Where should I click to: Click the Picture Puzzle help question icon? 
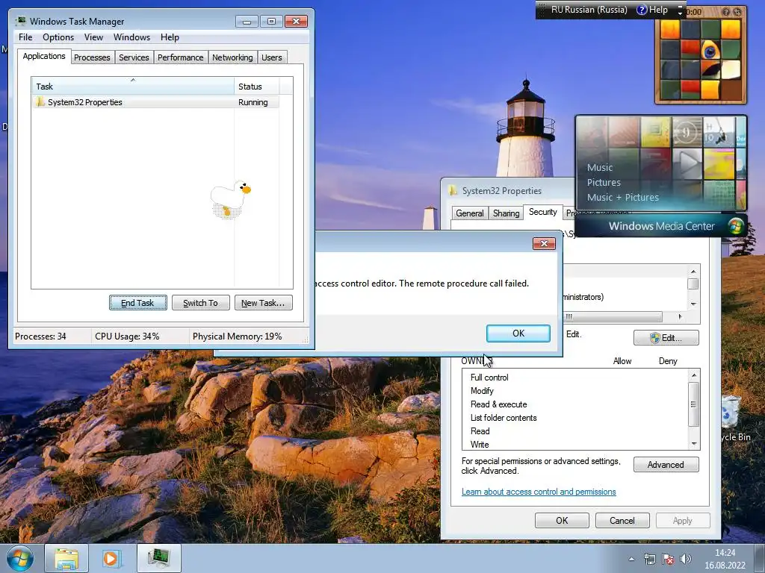pyautogui.click(x=726, y=12)
